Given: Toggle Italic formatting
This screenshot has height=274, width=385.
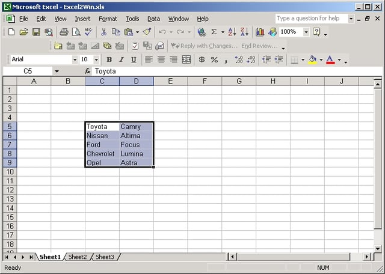Looking at the screenshot, I should tap(122, 59).
